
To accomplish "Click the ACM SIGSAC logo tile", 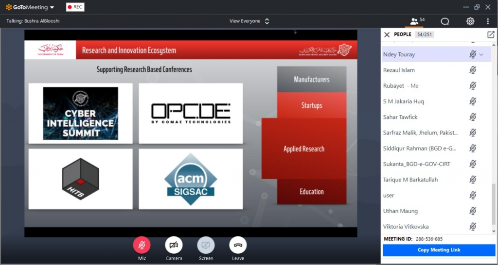I will [191, 179].
